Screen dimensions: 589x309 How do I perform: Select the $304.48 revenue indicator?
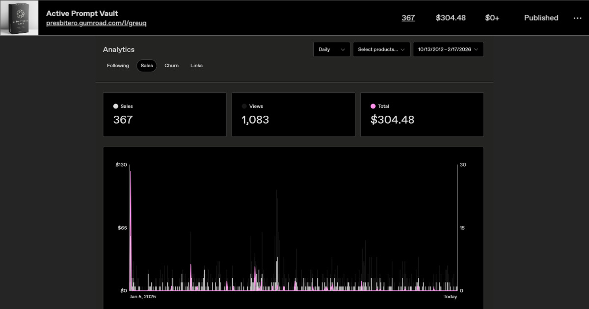[x=452, y=18]
